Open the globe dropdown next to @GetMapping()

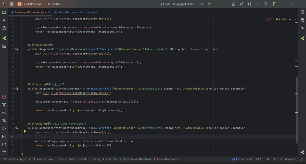pos(51,45)
